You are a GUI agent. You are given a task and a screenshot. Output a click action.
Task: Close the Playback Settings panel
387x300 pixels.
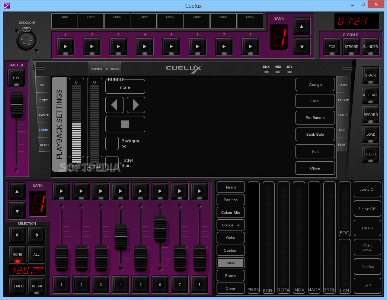click(315, 168)
